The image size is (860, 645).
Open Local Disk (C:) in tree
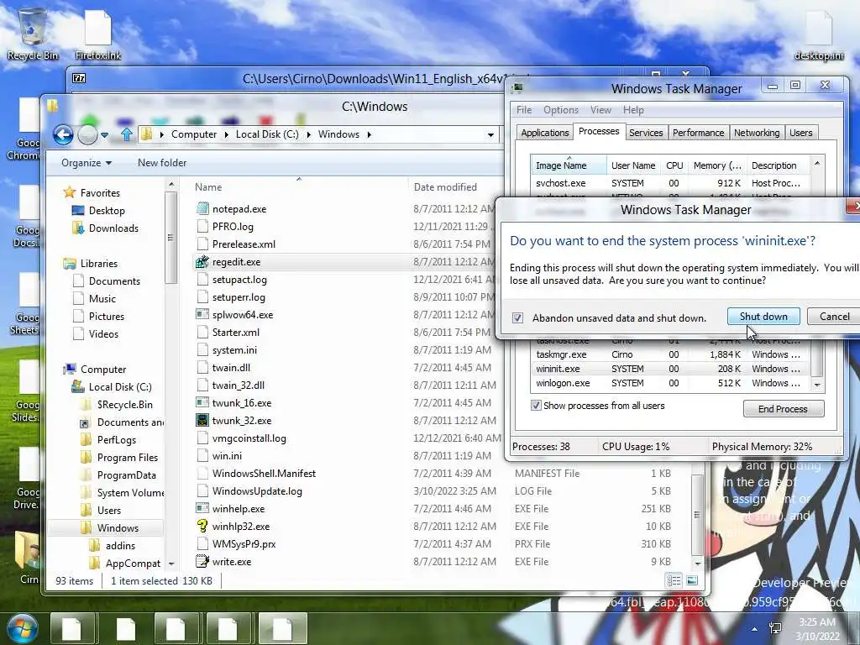[x=120, y=387]
